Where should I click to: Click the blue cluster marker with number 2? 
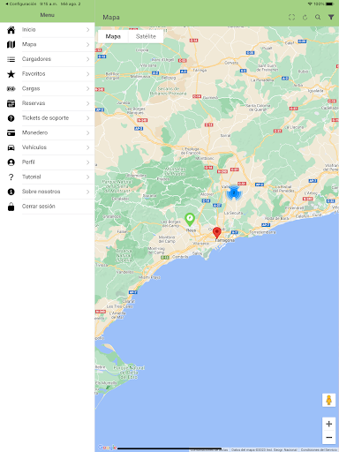[234, 193]
